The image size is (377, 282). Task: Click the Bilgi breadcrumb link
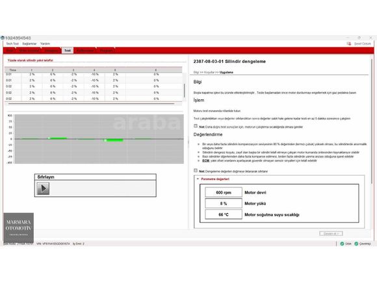coord(196,72)
